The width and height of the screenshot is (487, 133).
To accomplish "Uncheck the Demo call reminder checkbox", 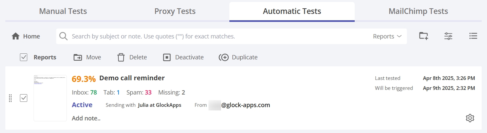I will 24,98.
